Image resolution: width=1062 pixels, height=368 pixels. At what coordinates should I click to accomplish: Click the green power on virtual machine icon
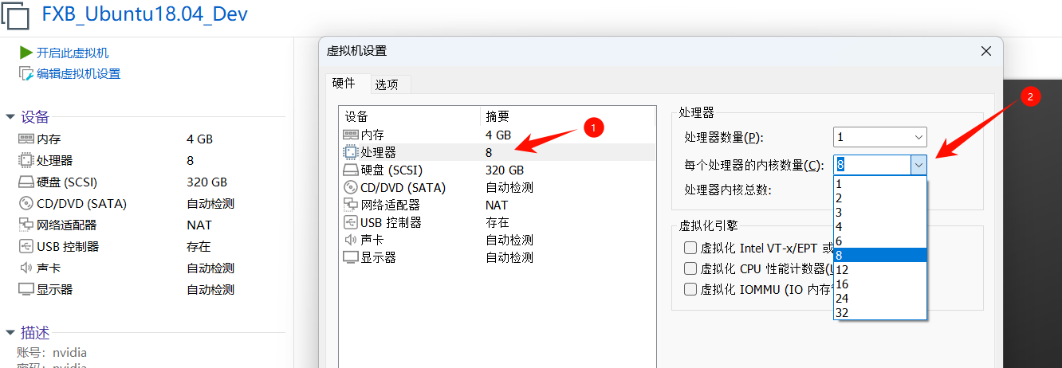[x=26, y=53]
